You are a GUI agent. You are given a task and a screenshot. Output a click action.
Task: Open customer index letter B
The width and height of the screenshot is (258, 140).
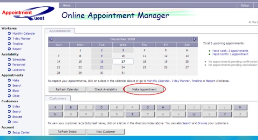(x=71, y=108)
